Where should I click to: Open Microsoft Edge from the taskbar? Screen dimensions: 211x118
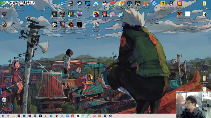tap(51, 116)
